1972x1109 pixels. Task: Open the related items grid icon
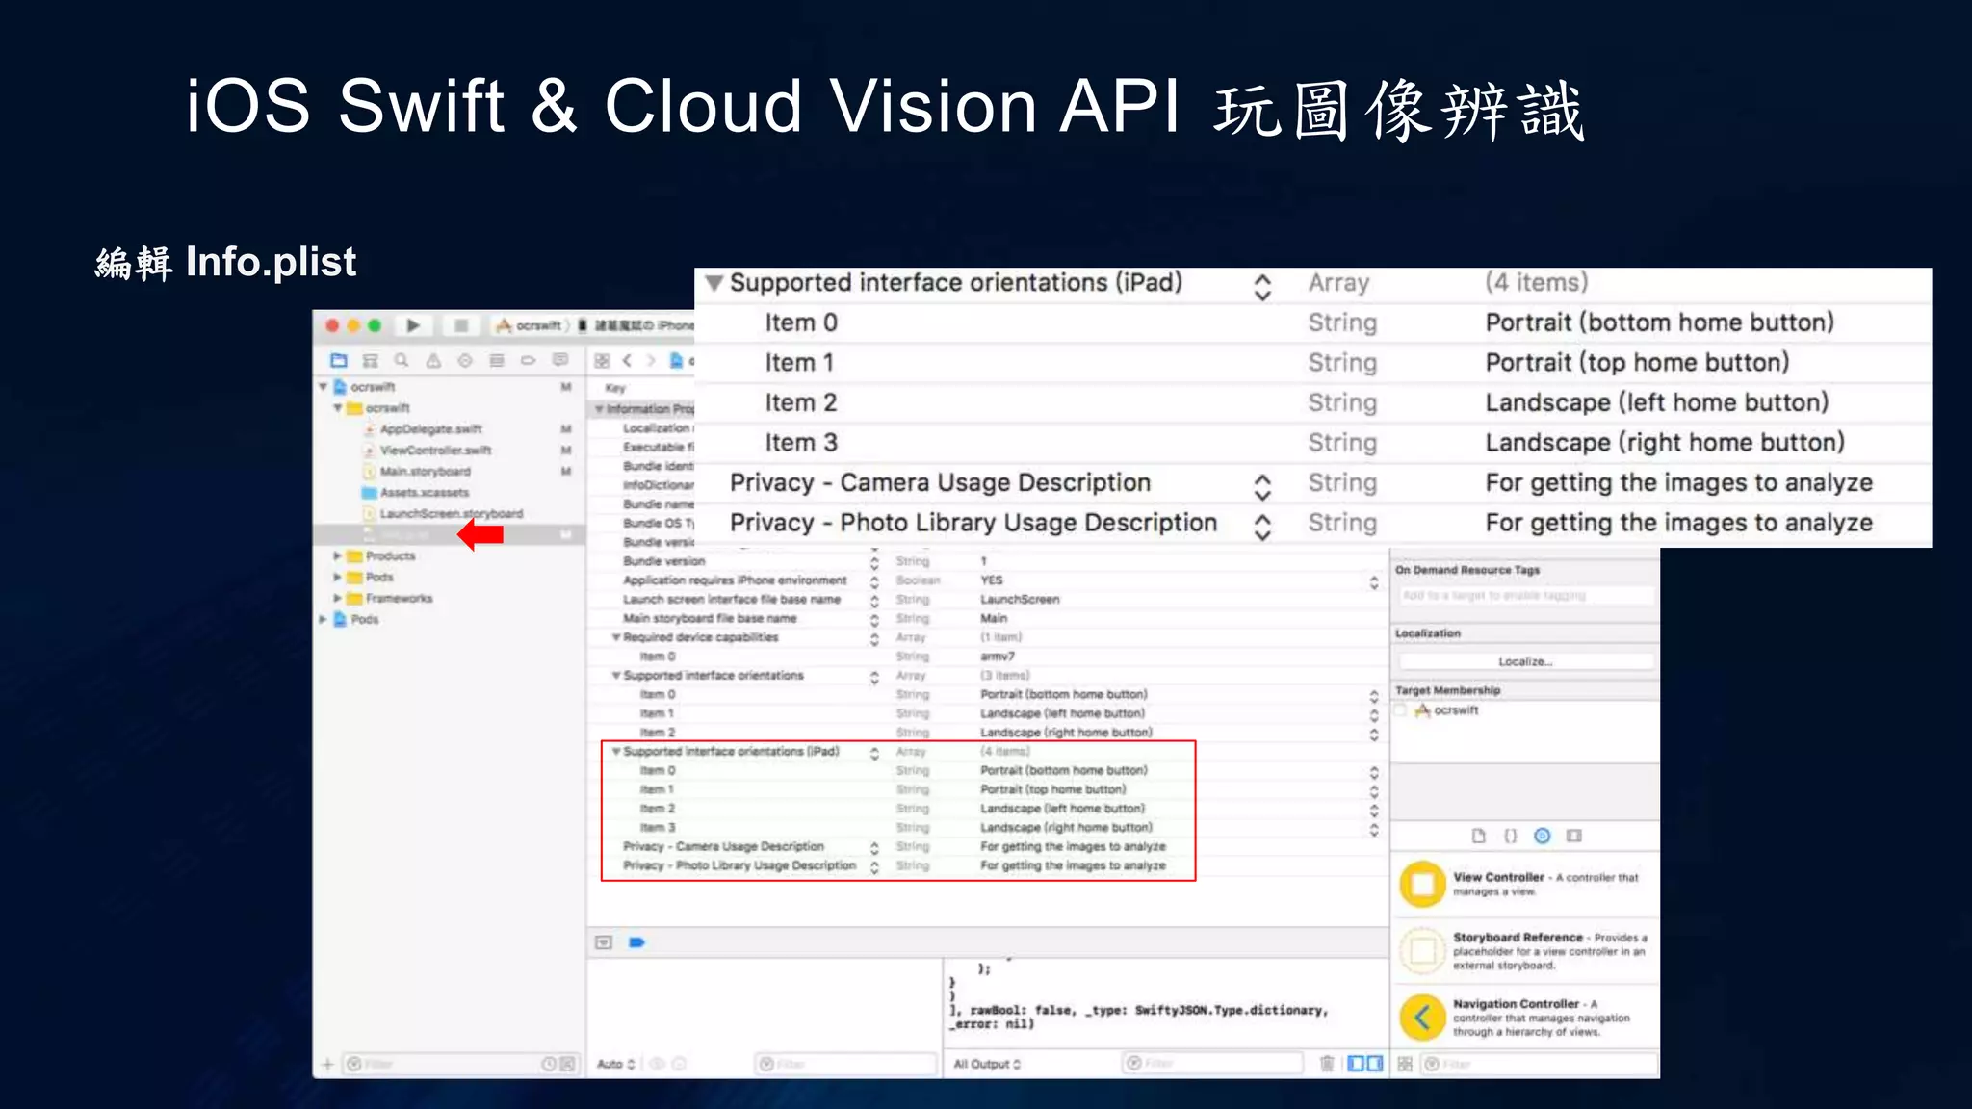point(602,361)
